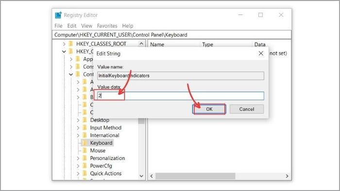This screenshot has width=340, height=191.
Task: Click the tree pane scroll down arrow
Action: click(x=141, y=176)
